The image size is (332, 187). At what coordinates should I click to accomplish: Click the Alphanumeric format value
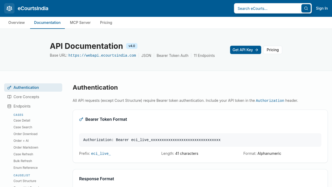pyautogui.click(x=269, y=153)
